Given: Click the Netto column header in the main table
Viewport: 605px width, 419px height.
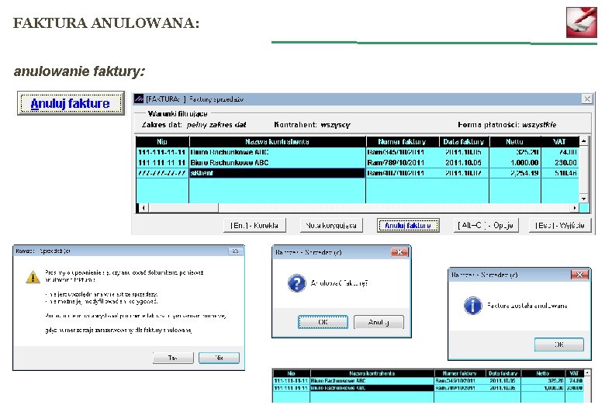Looking at the screenshot, I should 515,141.
